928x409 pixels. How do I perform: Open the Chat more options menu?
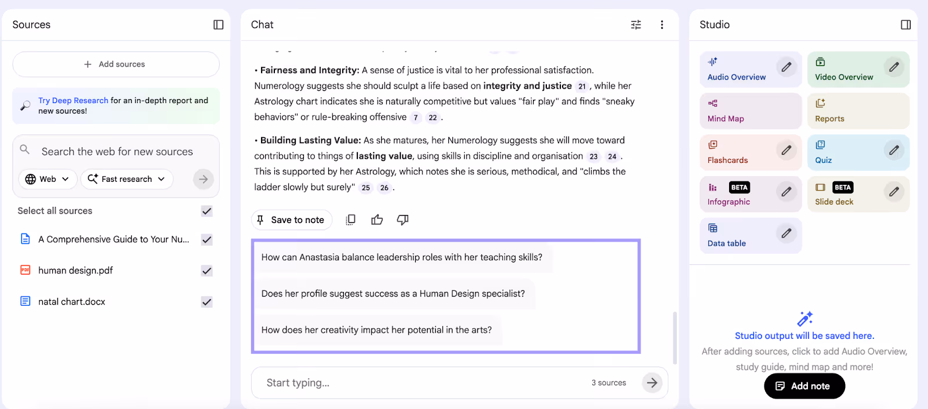[662, 25]
